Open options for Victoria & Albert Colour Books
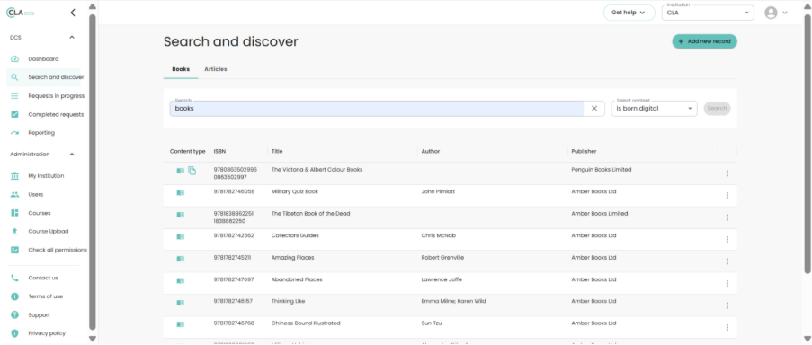812x345 pixels. [727, 173]
